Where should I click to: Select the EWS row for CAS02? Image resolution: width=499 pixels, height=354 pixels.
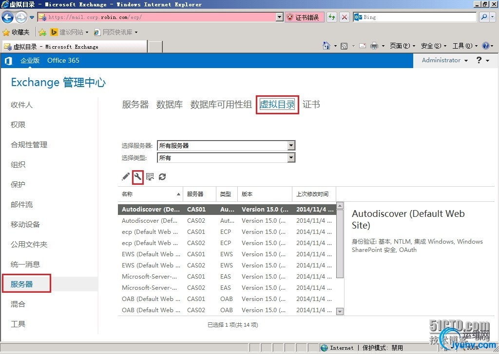(x=227, y=265)
